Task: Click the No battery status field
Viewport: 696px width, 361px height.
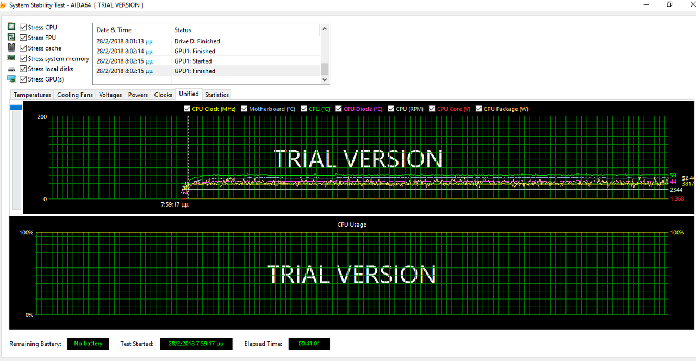Action: [88, 344]
